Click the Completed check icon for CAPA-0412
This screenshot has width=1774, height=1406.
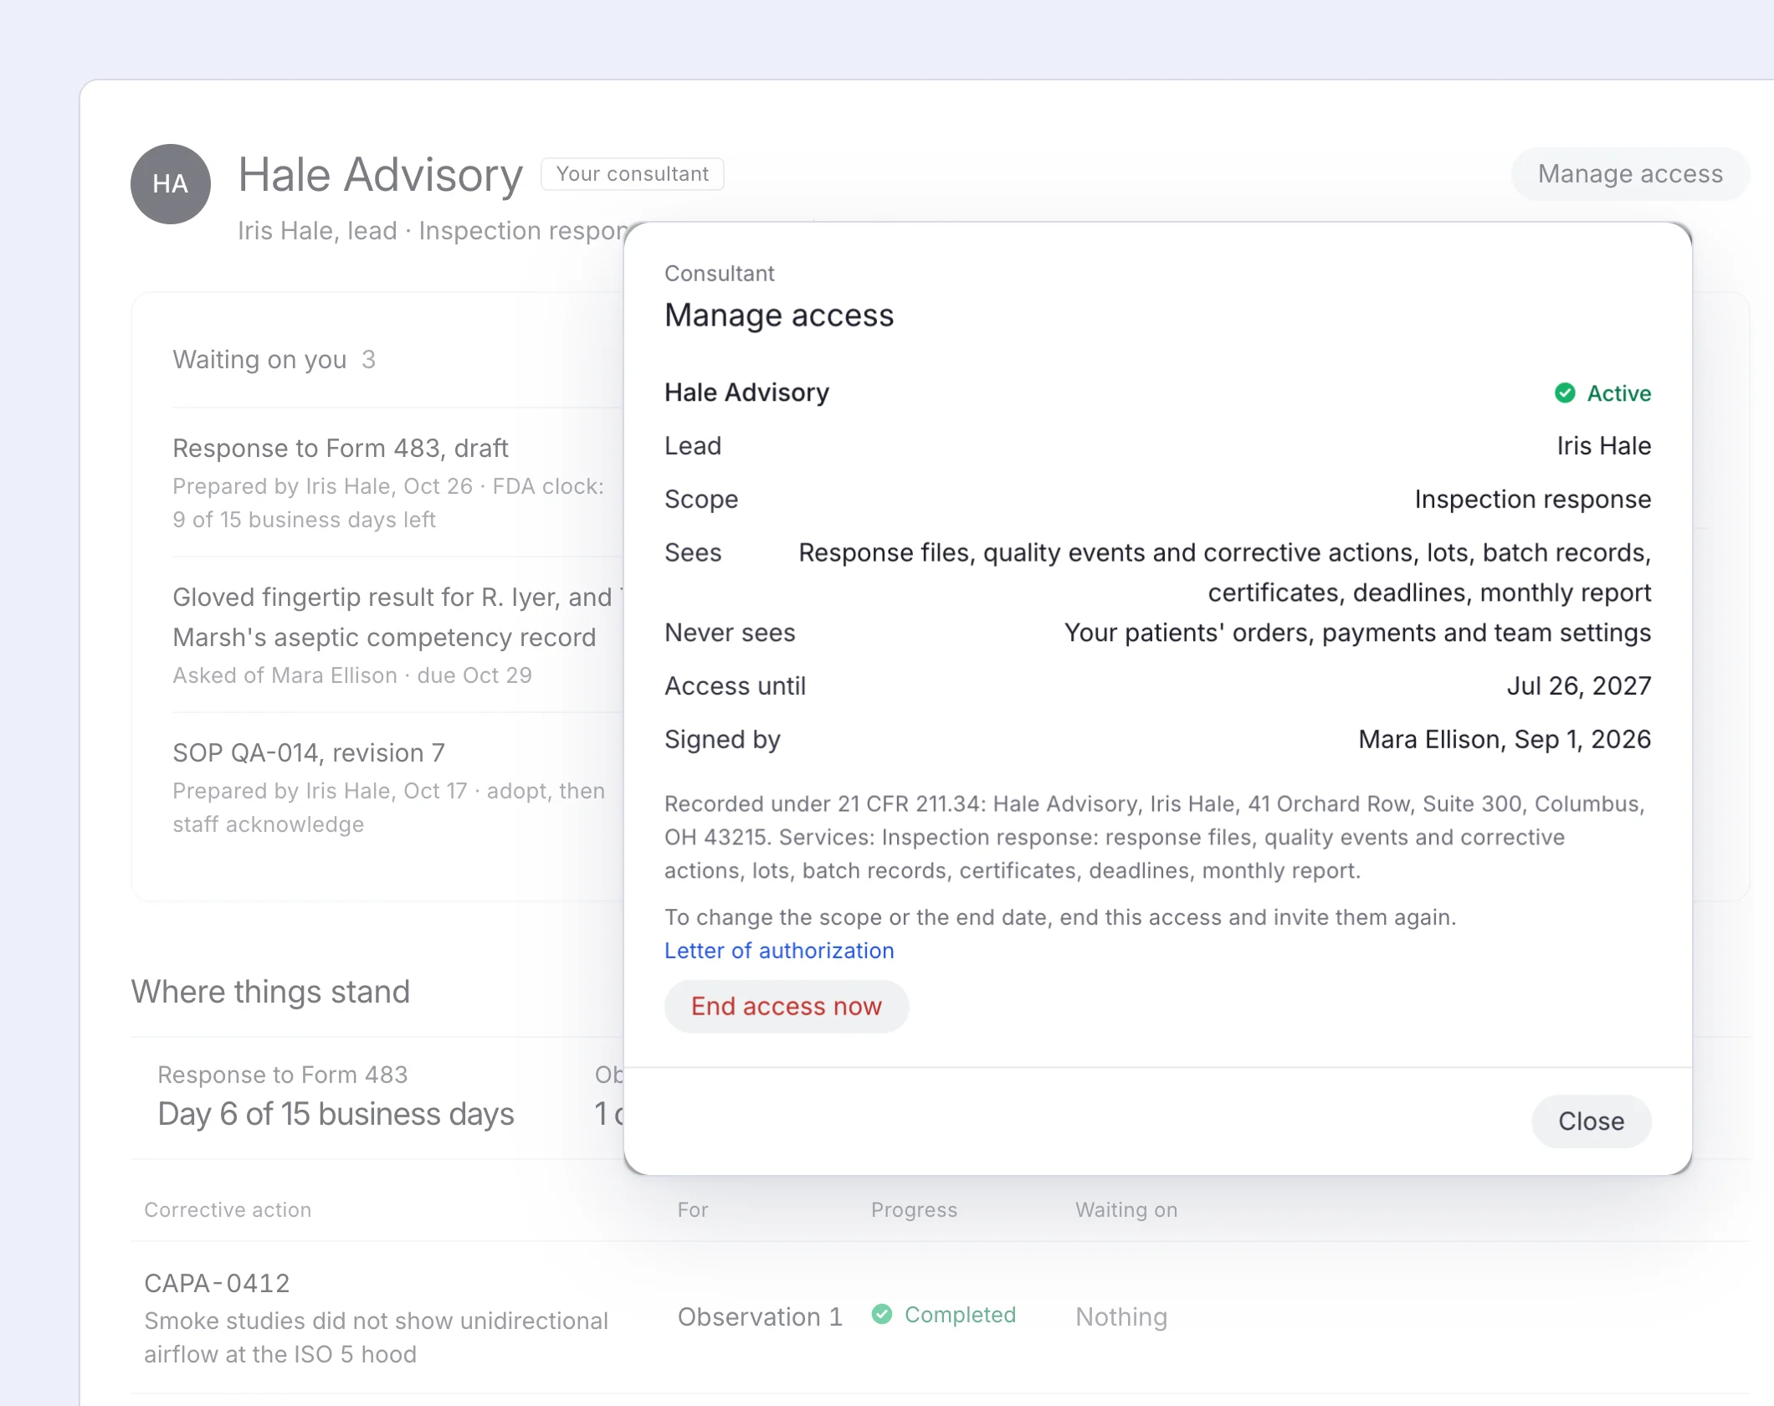[x=882, y=1314]
